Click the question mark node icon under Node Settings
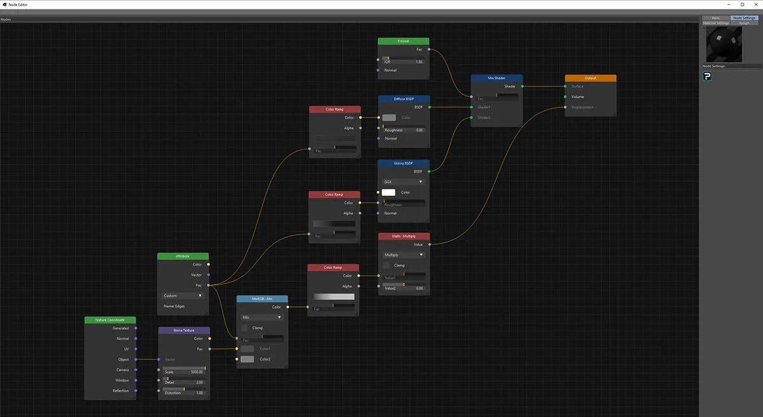The image size is (763, 417). 707,76
